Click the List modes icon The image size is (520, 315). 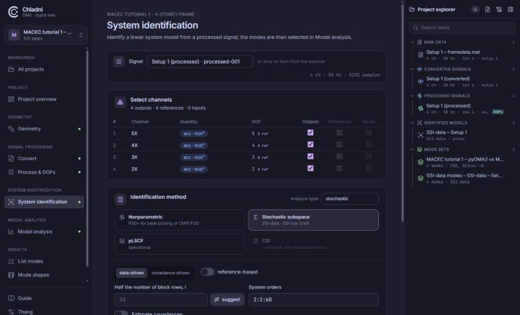[11, 261]
